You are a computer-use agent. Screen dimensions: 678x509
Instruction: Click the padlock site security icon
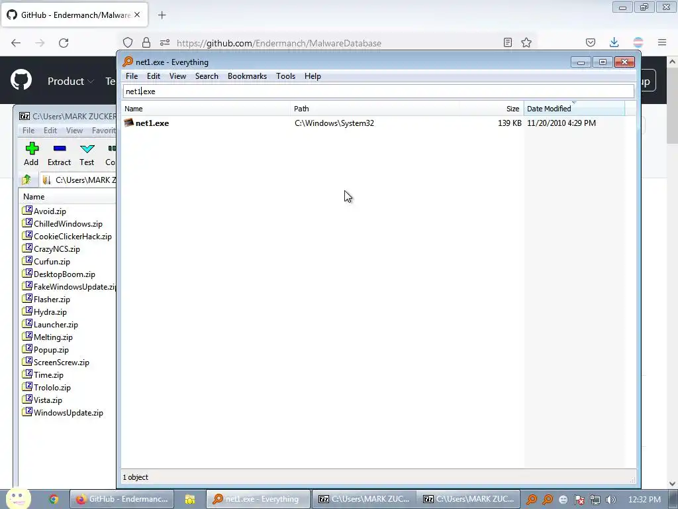146,42
